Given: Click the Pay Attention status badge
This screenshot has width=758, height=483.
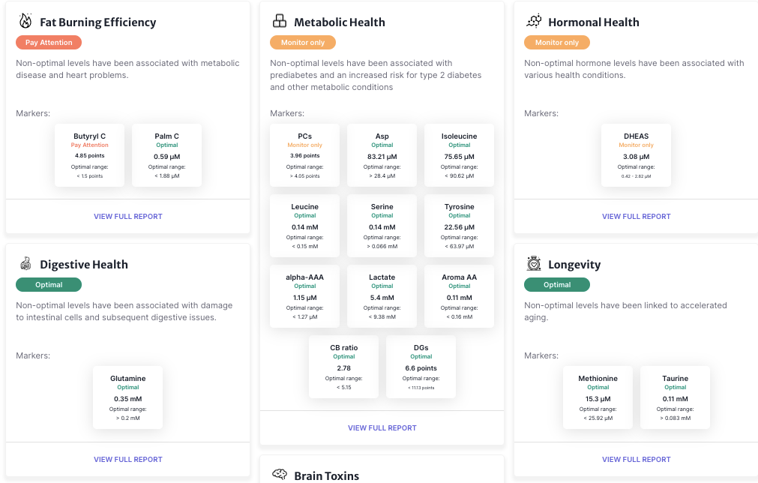Looking at the screenshot, I should (x=49, y=43).
